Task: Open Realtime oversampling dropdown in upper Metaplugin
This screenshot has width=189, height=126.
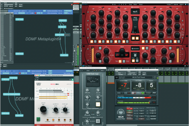Action: (61, 11)
